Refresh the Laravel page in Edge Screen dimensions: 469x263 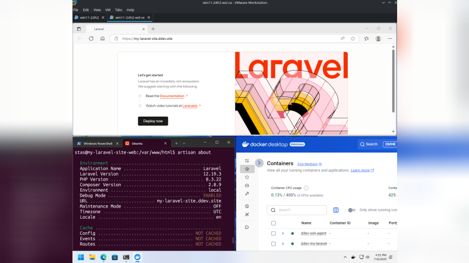(91, 39)
